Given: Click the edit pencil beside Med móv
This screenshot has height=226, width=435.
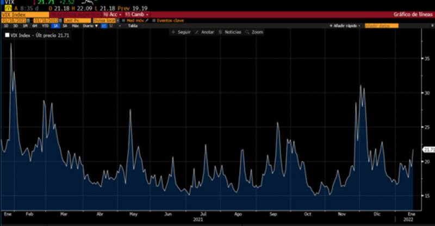Looking at the screenshot, I should [x=148, y=20].
